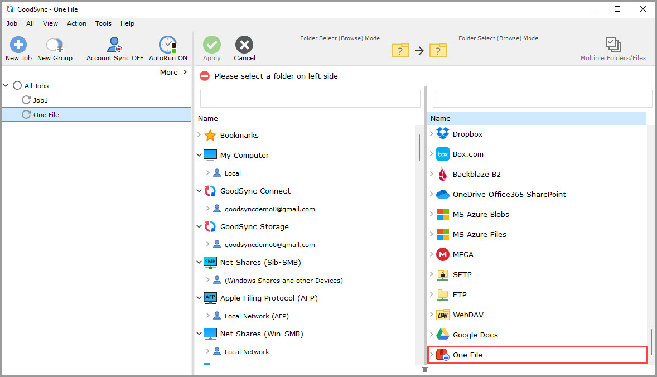Click the left pane path input field
Screen dimensions: 657x377
pos(310,99)
